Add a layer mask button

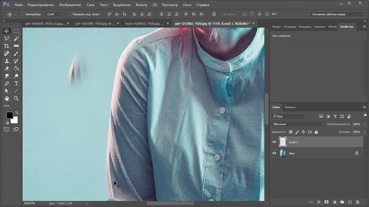pyautogui.click(x=326, y=202)
